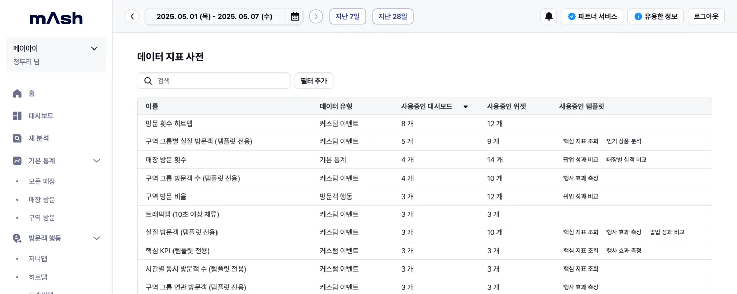Click 방문객 행동 data type in 구역 방문 비율 row
The width and height of the screenshot is (737, 294).
click(336, 197)
